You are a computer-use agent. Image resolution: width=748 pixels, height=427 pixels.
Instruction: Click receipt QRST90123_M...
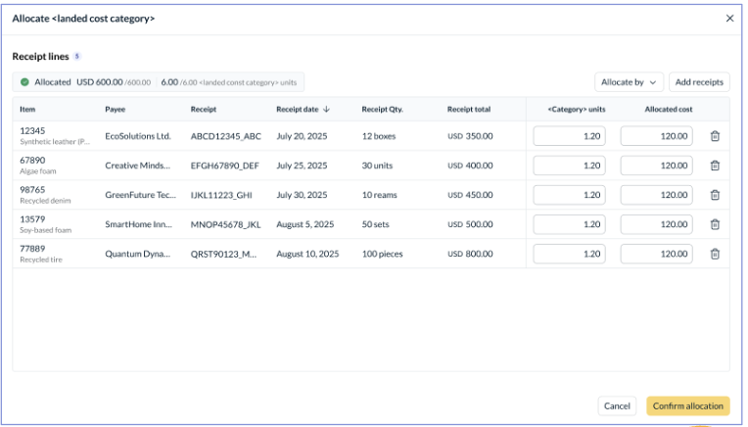click(x=223, y=254)
